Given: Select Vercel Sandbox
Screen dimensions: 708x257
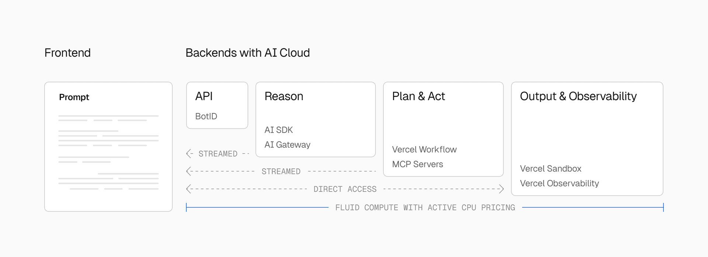Looking at the screenshot, I should [551, 169].
